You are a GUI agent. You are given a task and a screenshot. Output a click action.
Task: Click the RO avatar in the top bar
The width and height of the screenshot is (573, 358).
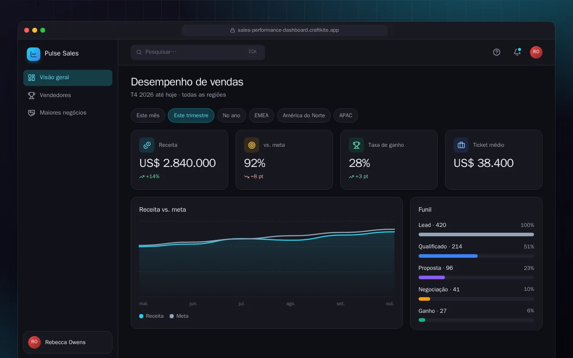[x=536, y=52]
